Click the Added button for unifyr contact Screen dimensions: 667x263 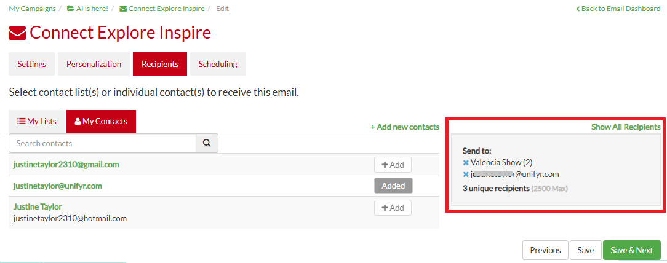pyautogui.click(x=393, y=186)
